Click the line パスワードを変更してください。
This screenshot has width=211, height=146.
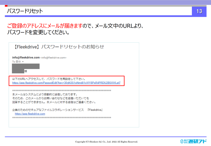tap(38, 32)
